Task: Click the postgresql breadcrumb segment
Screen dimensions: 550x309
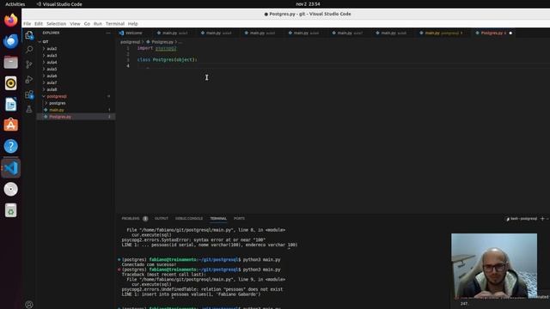Action: pyautogui.click(x=130, y=42)
